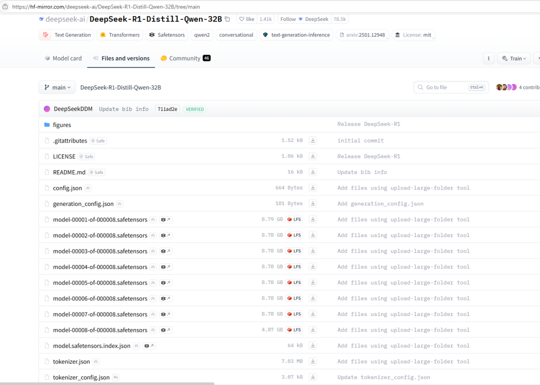Click the 1.41k likes count

[x=265, y=19]
